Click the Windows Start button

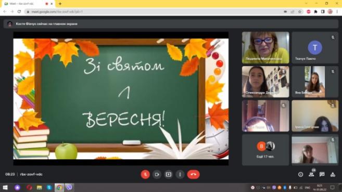click(x=5, y=187)
